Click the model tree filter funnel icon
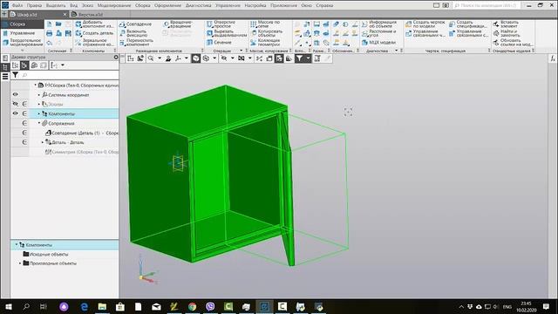Image resolution: width=558 pixels, height=314 pixels. click(16, 75)
